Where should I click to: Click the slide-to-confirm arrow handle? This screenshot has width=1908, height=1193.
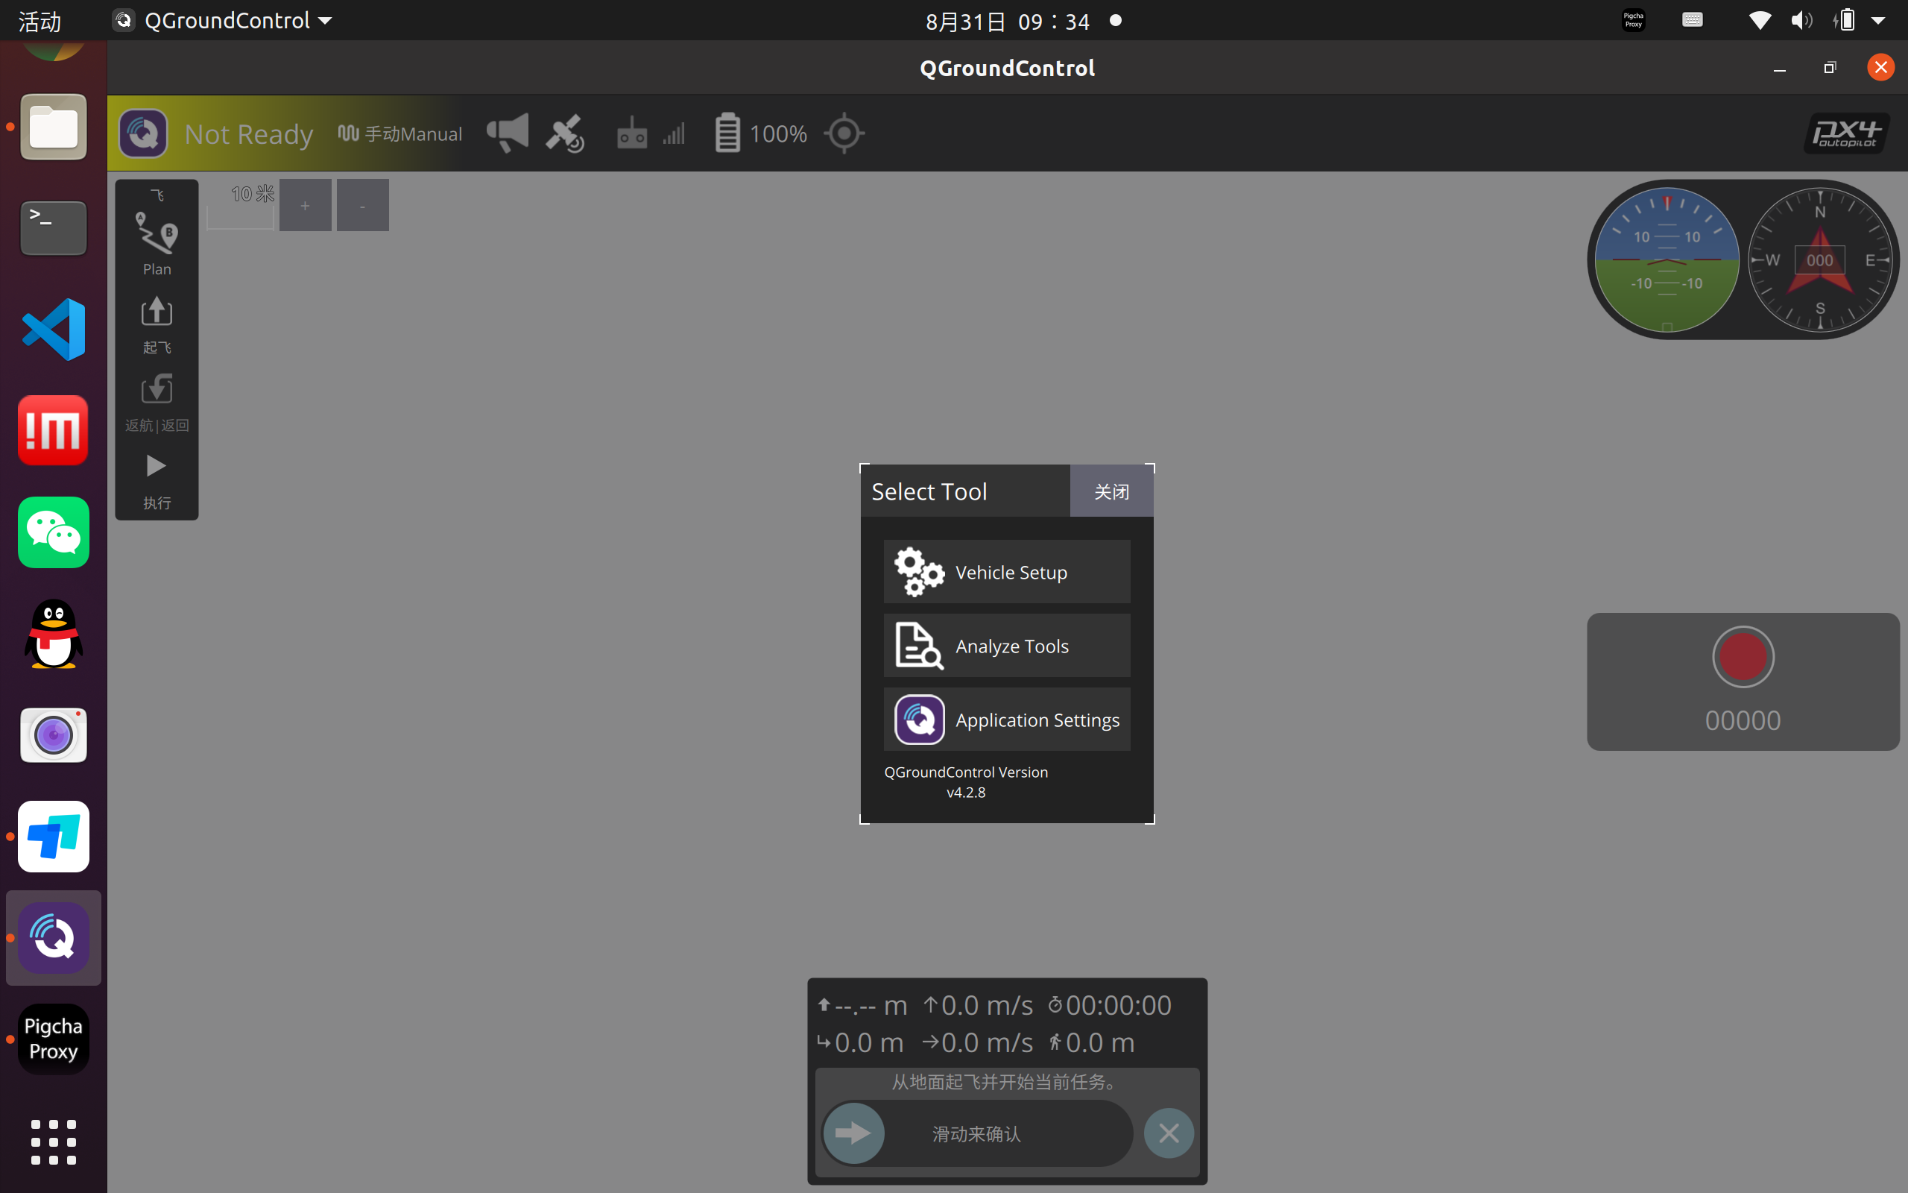point(853,1134)
